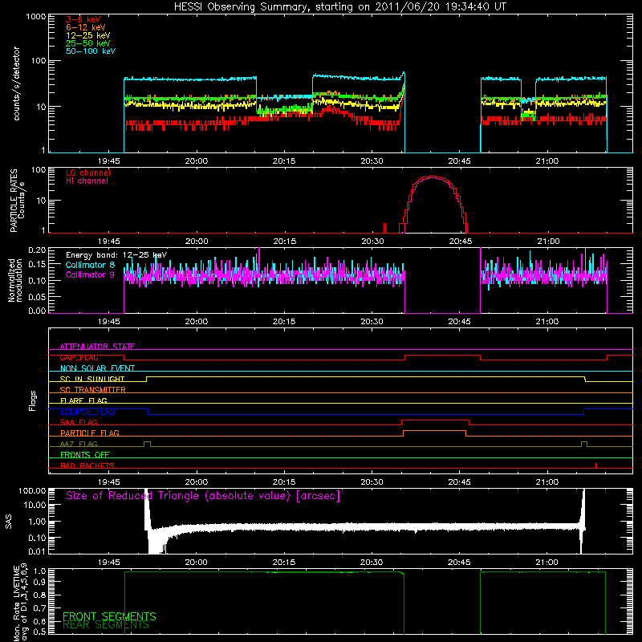
Task: Select the LO channel legend label
Action: [x=88, y=173]
